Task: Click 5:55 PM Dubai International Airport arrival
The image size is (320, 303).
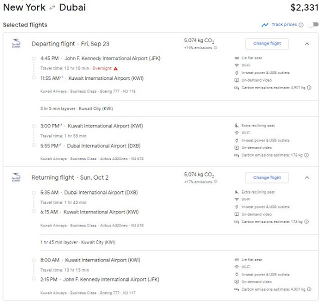Action: 90,146
